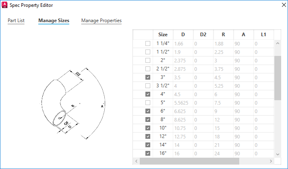This screenshot has width=288, height=169.
Task: Close the Spec Property Editor window
Action: point(284,5)
